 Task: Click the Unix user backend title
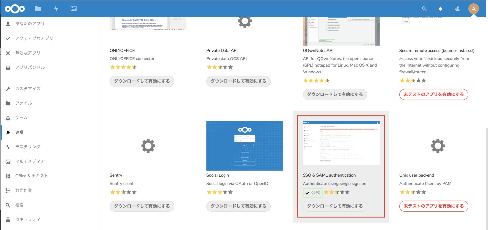[417, 175]
